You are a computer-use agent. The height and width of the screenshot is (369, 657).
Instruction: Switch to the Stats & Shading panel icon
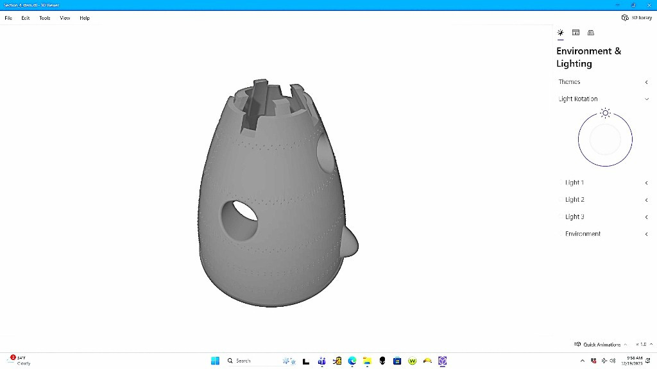[x=576, y=33]
